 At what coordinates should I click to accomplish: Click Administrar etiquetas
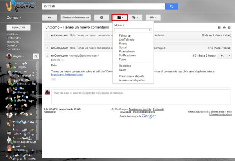[x=132, y=80]
